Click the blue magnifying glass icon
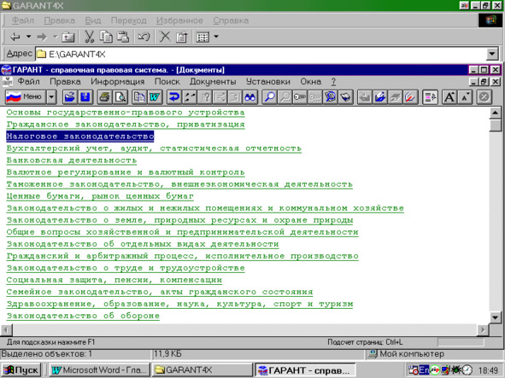 point(269,96)
